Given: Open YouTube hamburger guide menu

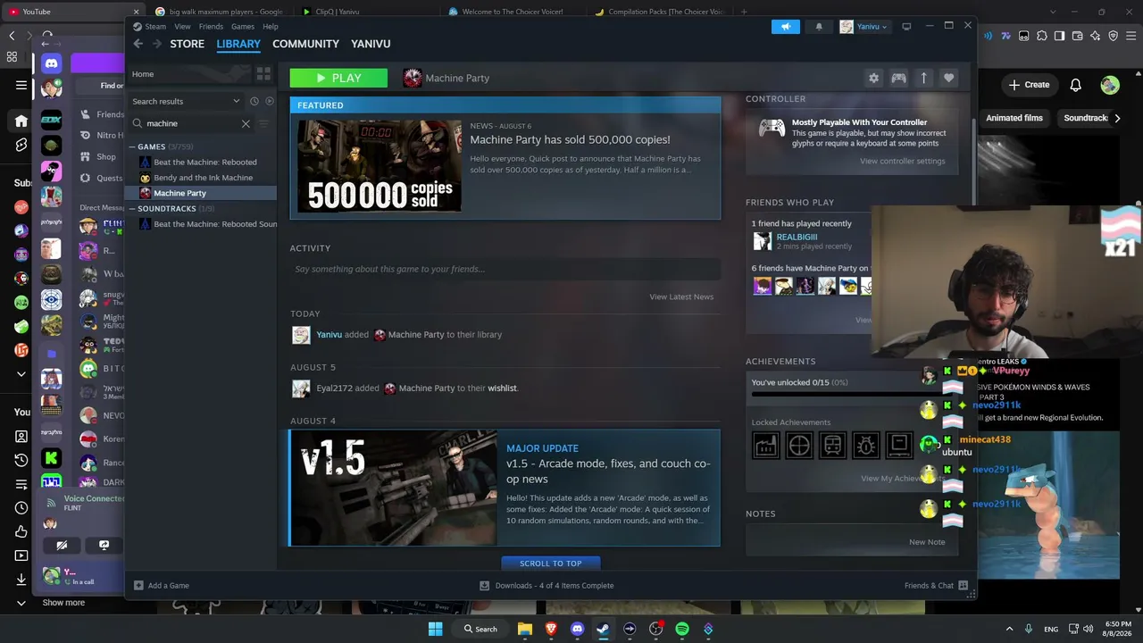Looking at the screenshot, I should tap(21, 85).
